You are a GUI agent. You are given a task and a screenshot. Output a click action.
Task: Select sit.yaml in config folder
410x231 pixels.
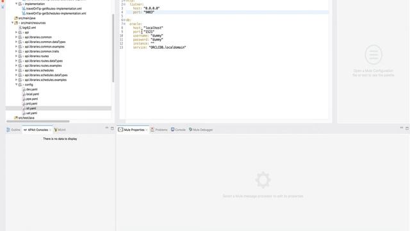point(31,108)
